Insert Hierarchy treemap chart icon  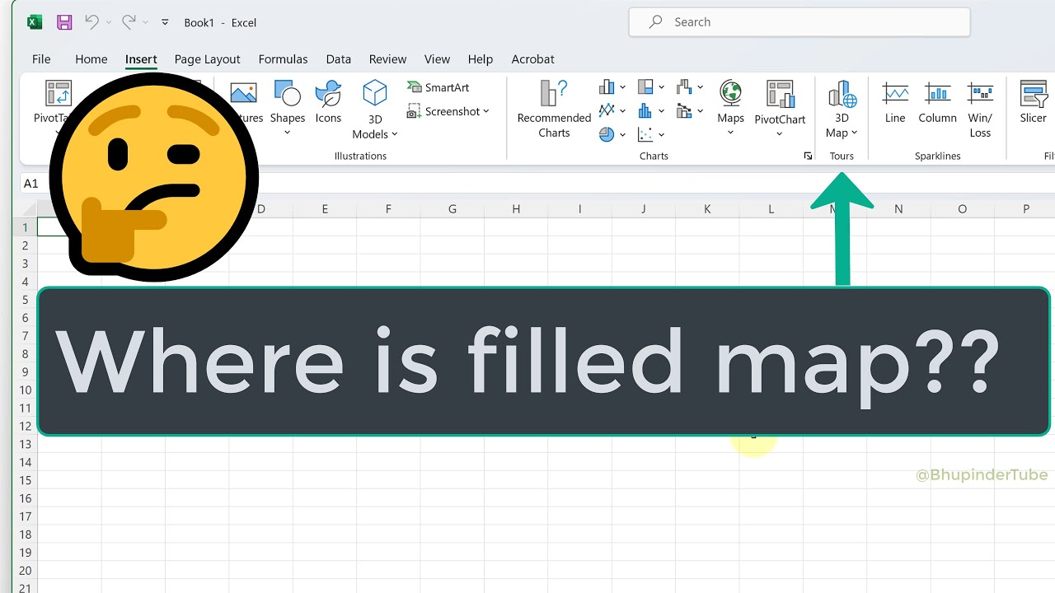pyautogui.click(x=646, y=86)
